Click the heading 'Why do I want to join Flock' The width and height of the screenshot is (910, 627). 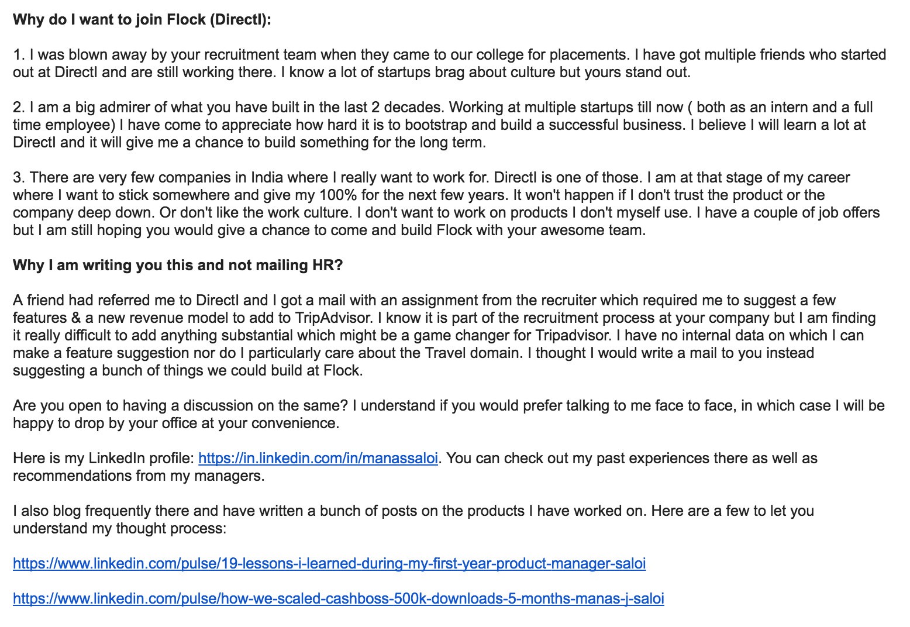(x=142, y=20)
